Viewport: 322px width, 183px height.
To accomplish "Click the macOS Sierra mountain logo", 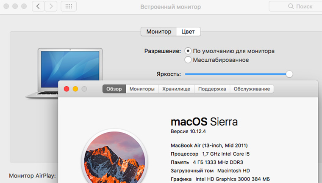I will [114, 157].
